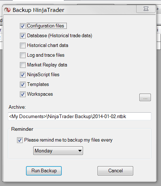Click the Historical chart data label
161x186 pixels.
pos(48,46)
